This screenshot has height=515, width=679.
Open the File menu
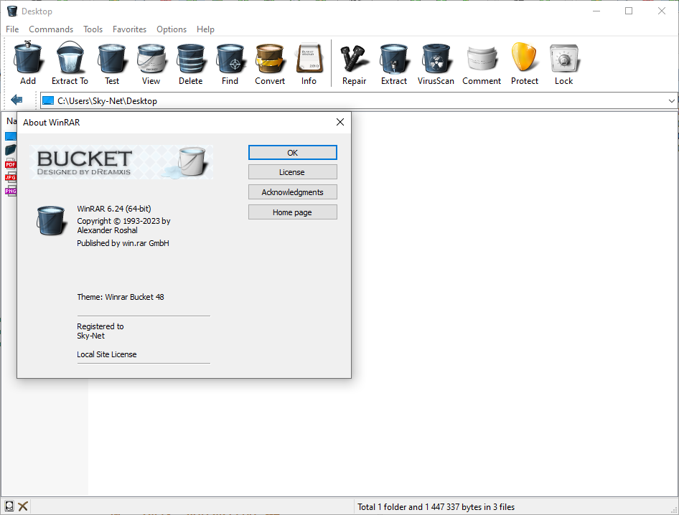click(12, 29)
